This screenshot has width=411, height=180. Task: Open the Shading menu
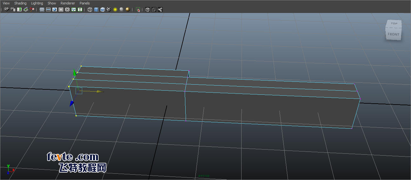click(20, 3)
